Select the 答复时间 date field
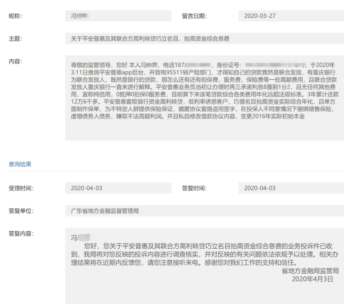344x304 pixels. coord(291,188)
